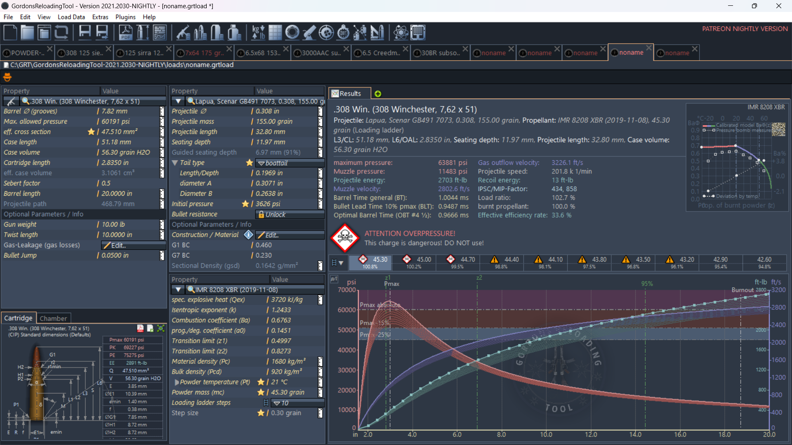Expand the Powder temperature (Pt) row

click(x=177, y=382)
